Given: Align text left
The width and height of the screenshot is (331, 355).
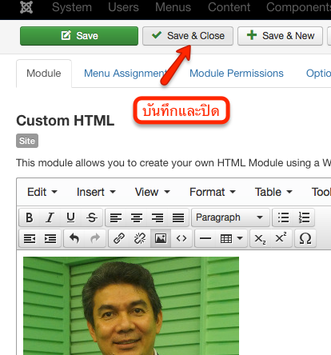Looking at the screenshot, I should [x=116, y=217].
